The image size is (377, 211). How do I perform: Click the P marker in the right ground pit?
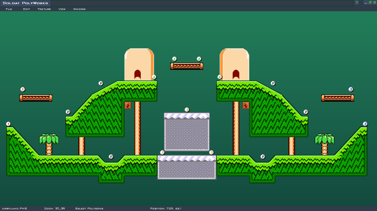click(263, 157)
